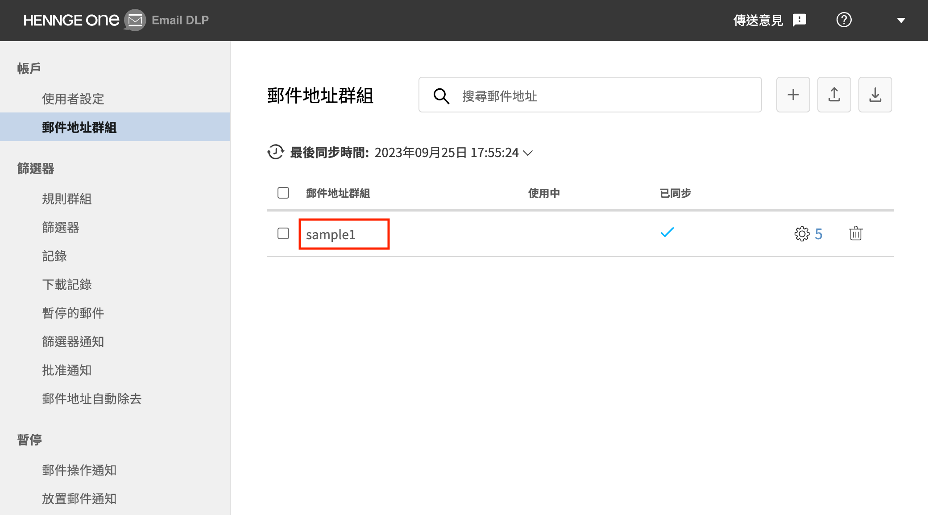Open the help question mark icon
Viewport: 928px width, 515px height.
(x=844, y=20)
